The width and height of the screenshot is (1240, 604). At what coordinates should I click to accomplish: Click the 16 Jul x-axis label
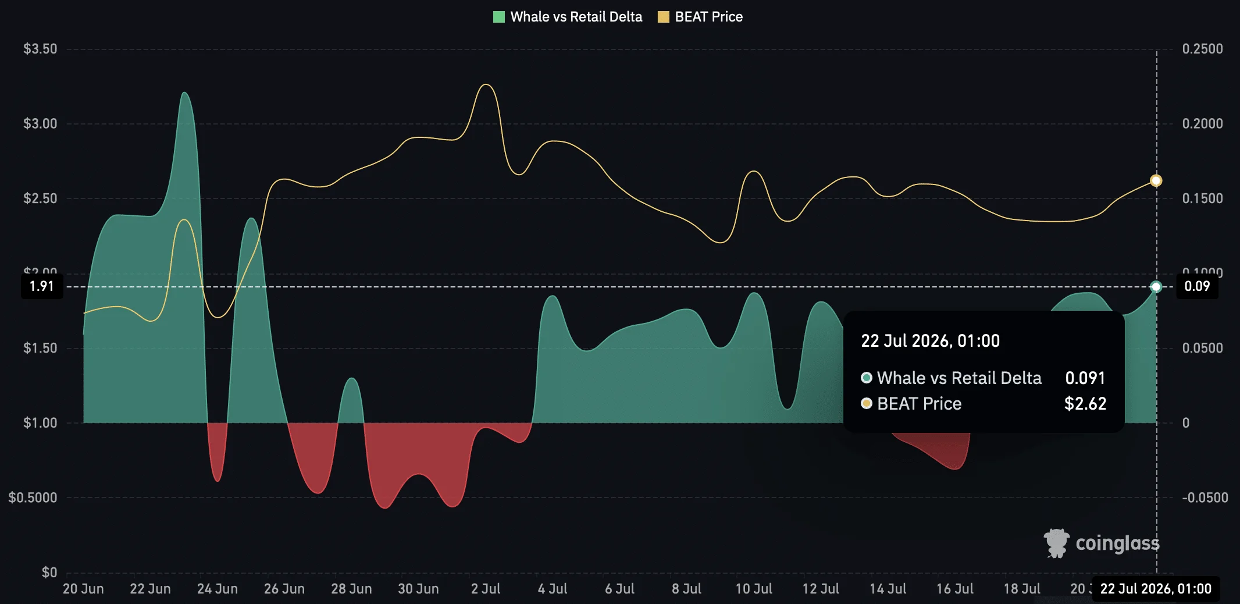tap(954, 589)
